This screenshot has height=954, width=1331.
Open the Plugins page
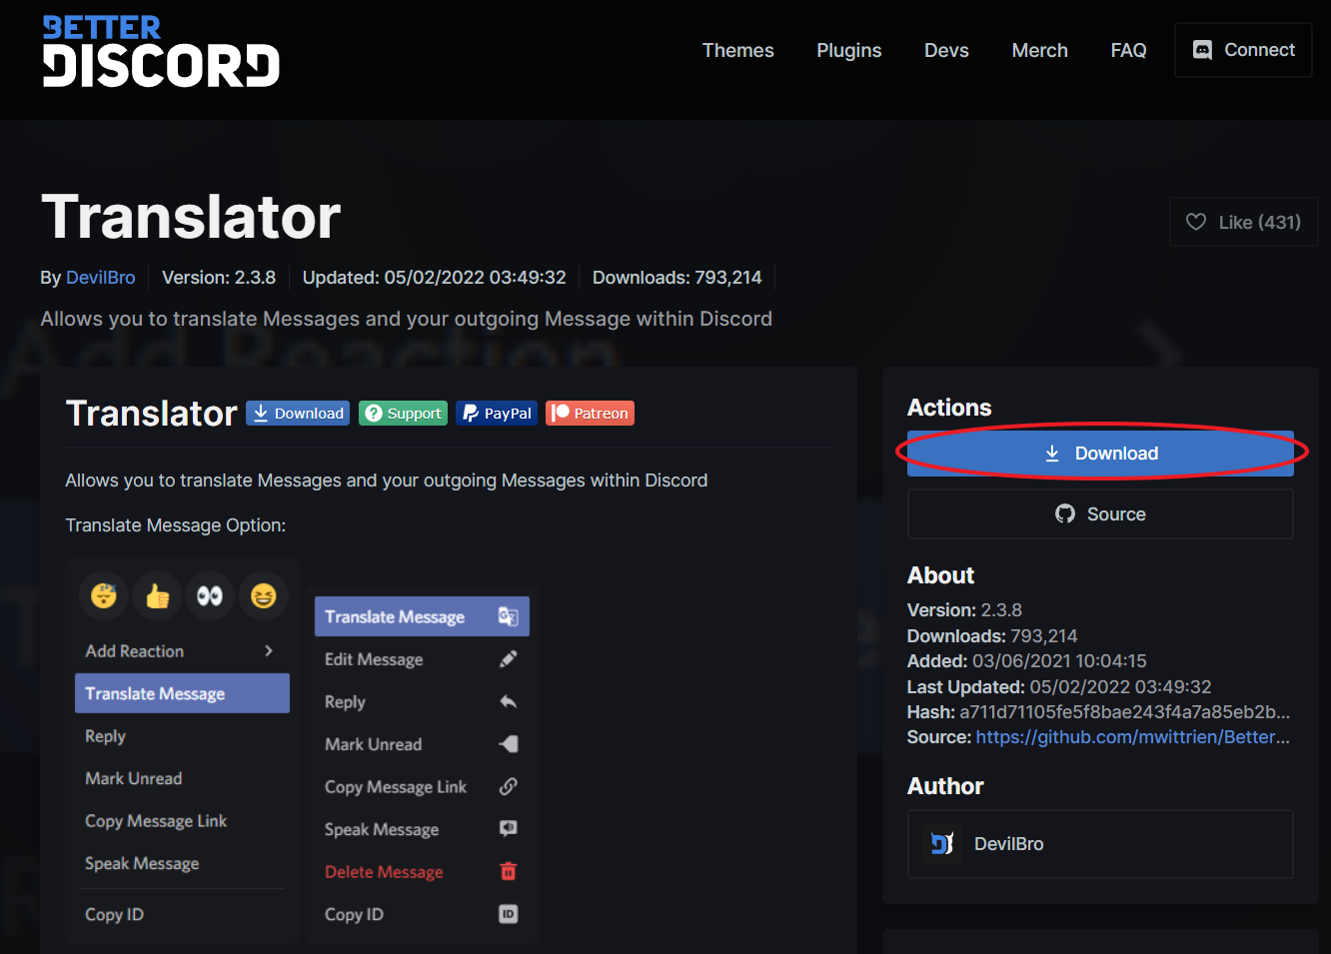tap(849, 50)
